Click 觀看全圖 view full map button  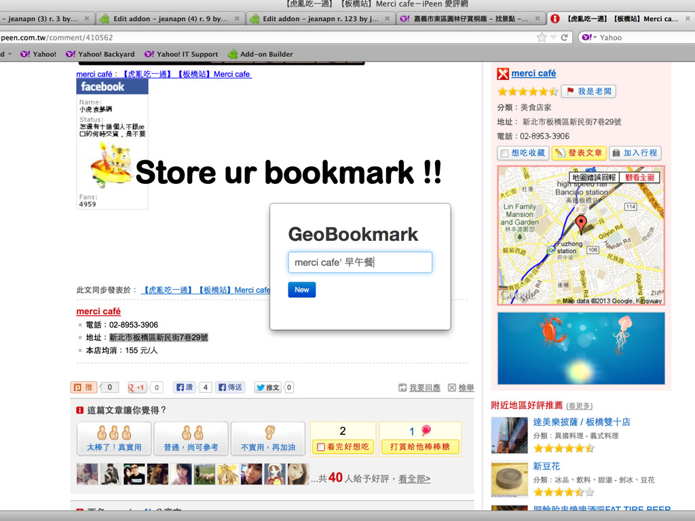pos(639,178)
